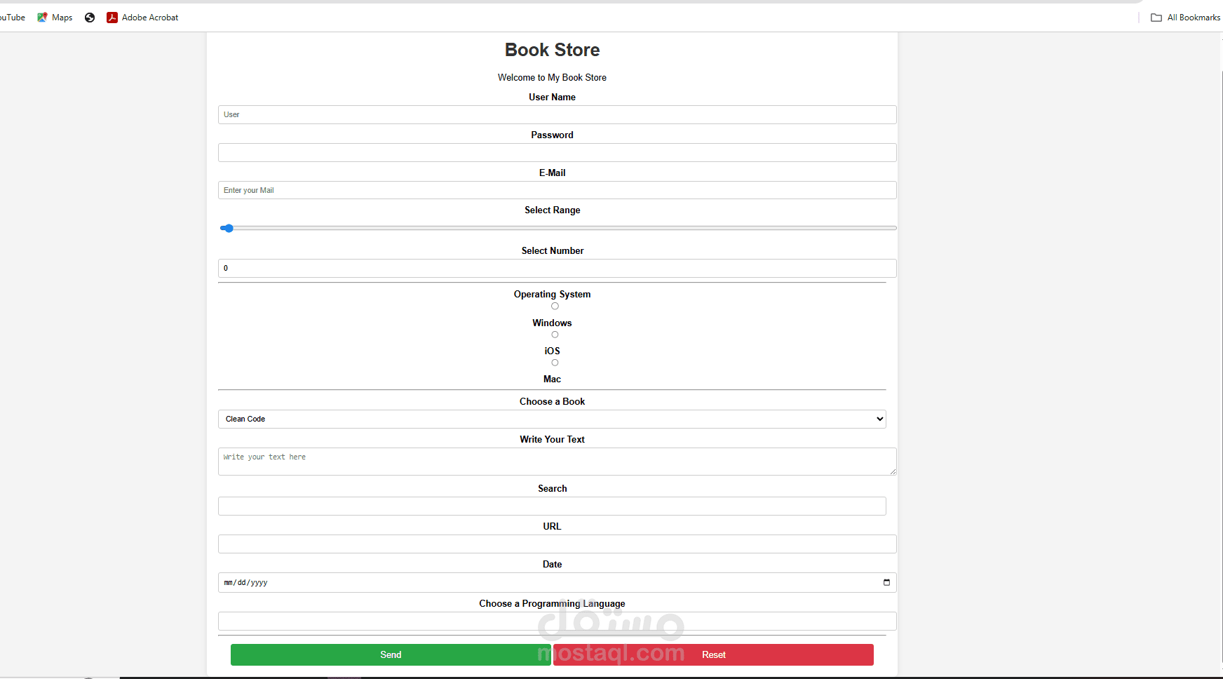The height and width of the screenshot is (679, 1223).
Task: Focus the URL input field
Action: point(557,544)
